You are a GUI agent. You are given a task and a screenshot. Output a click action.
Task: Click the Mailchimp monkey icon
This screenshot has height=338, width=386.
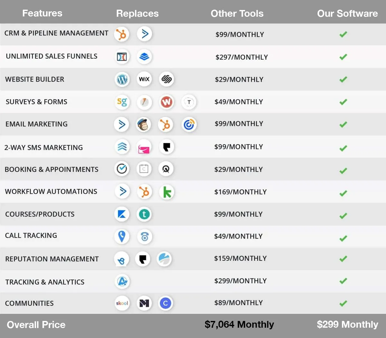click(143, 125)
